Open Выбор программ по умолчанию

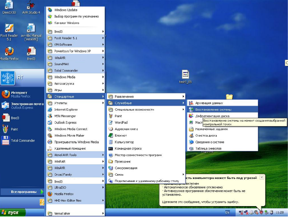tap(75, 16)
